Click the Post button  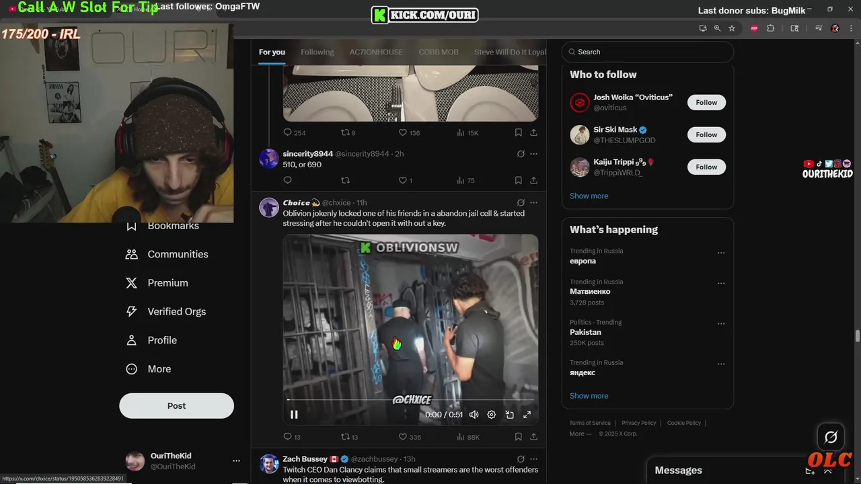176,406
